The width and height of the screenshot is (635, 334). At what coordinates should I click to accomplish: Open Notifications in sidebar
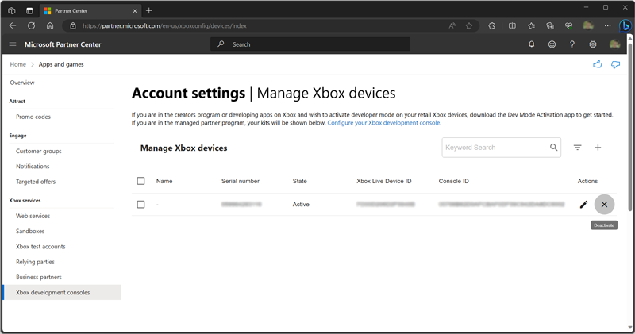pyautogui.click(x=33, y=167)
